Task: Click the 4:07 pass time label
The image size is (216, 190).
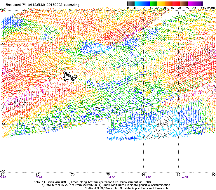Action: point(148,177)
